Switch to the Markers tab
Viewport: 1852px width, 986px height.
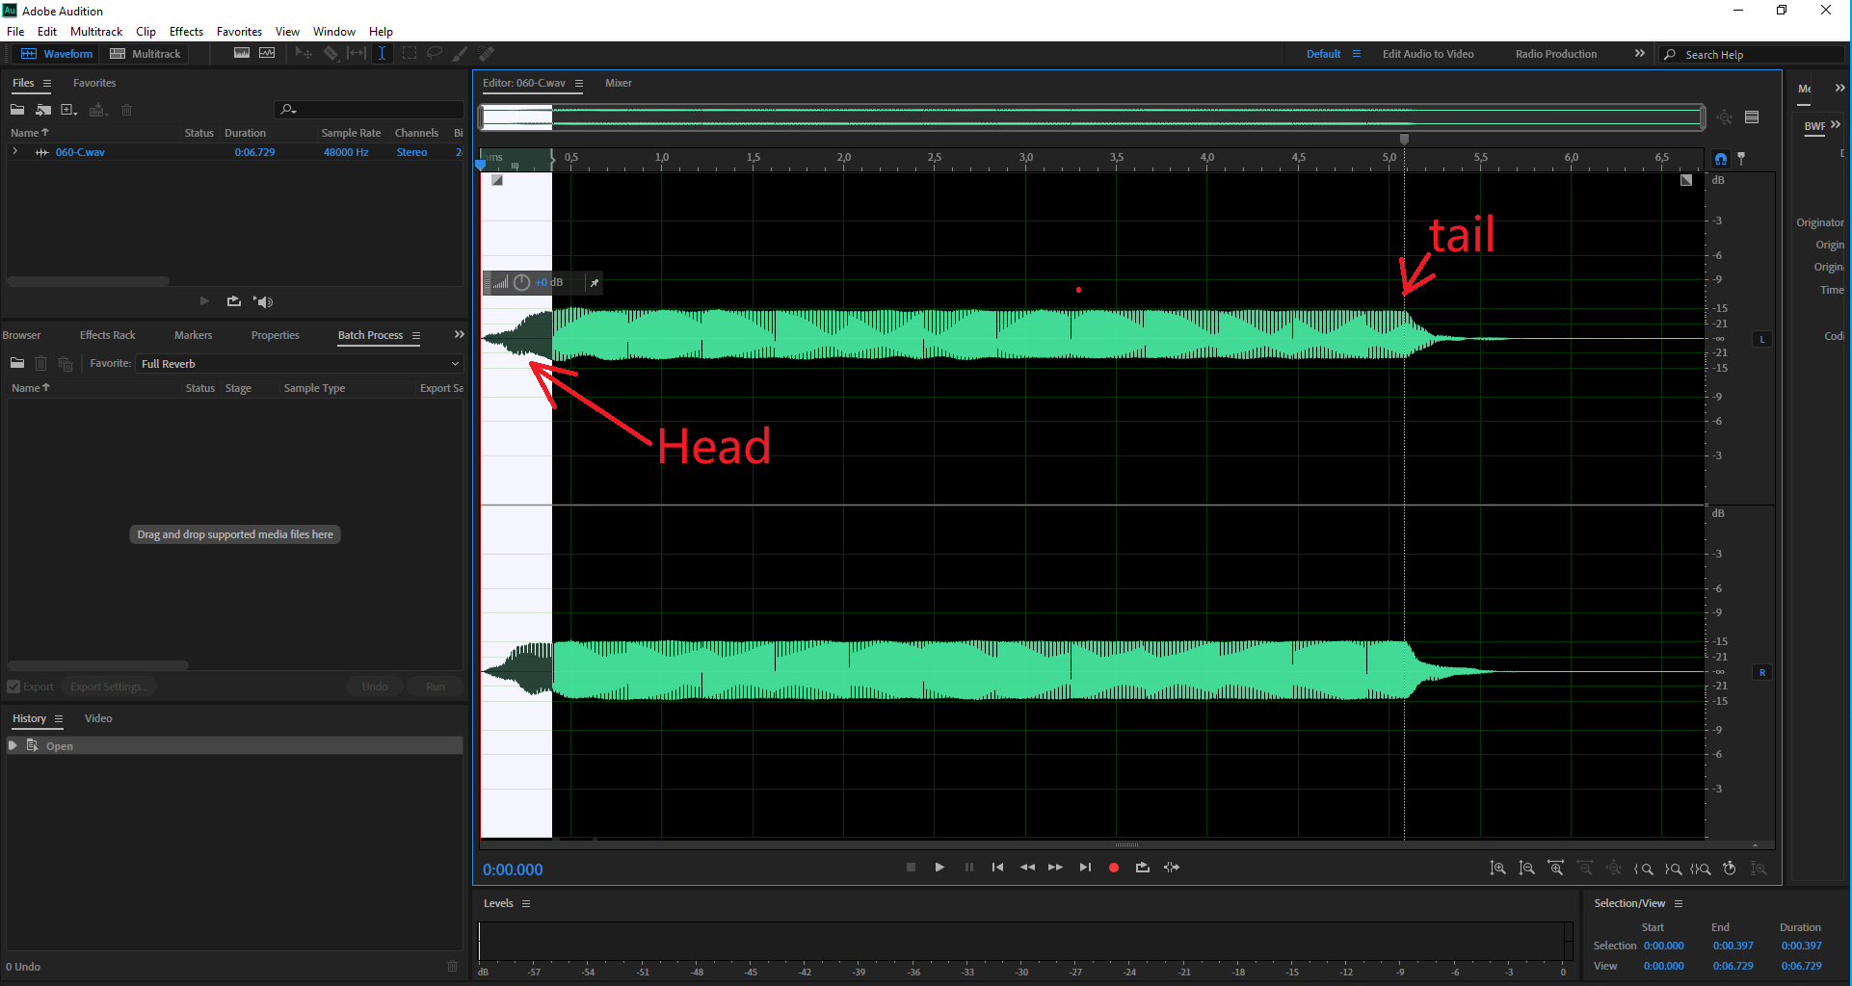click(x=193, y=336)
